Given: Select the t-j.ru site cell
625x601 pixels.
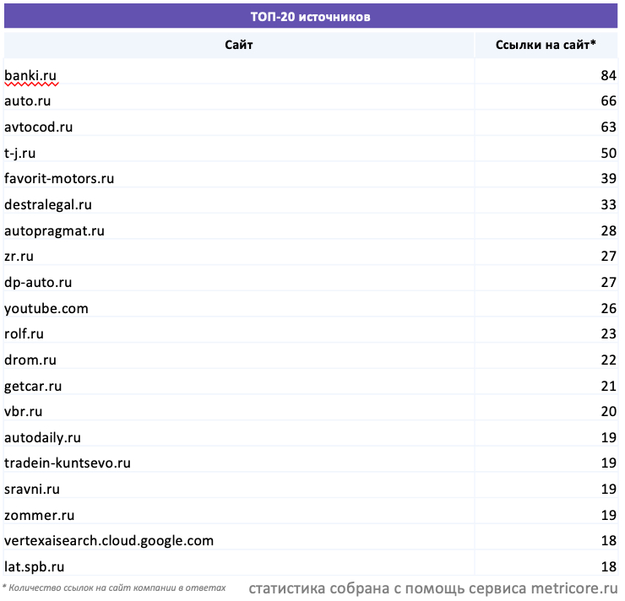Looking at the screenshot, I should click(20, 154).
